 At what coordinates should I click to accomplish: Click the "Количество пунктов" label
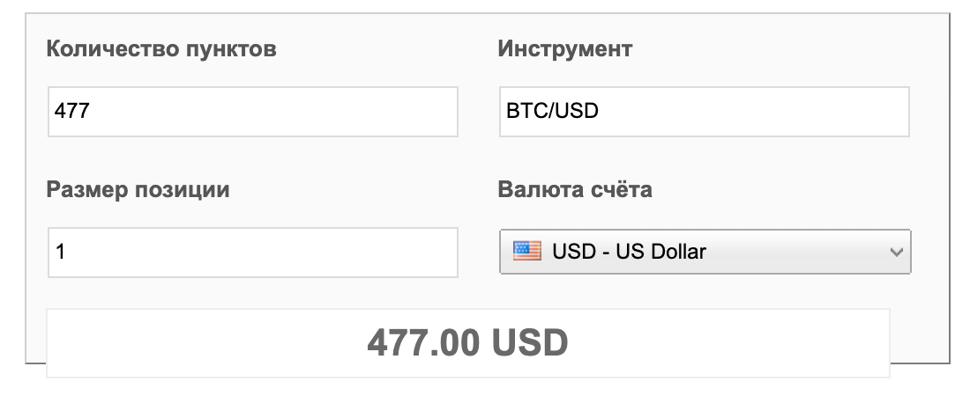(161, 49)
